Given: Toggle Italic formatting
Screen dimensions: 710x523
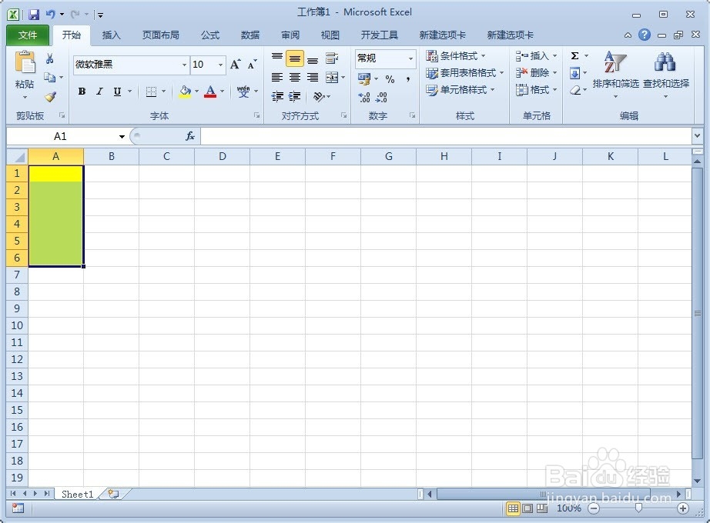Looking at the screenshot, I should pos(99,92).
